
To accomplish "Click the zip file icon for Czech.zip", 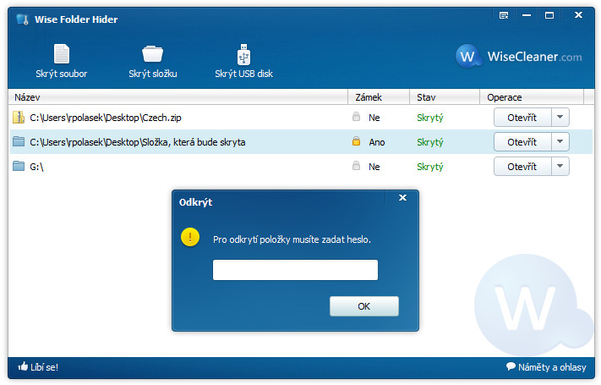I will [19, 118].
